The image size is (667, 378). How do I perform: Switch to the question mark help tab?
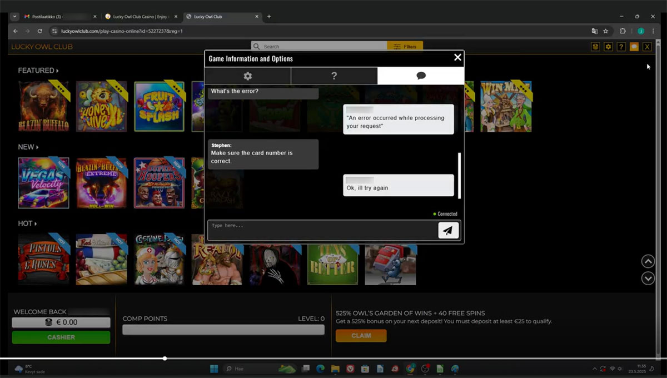click(x=334, y=76)
